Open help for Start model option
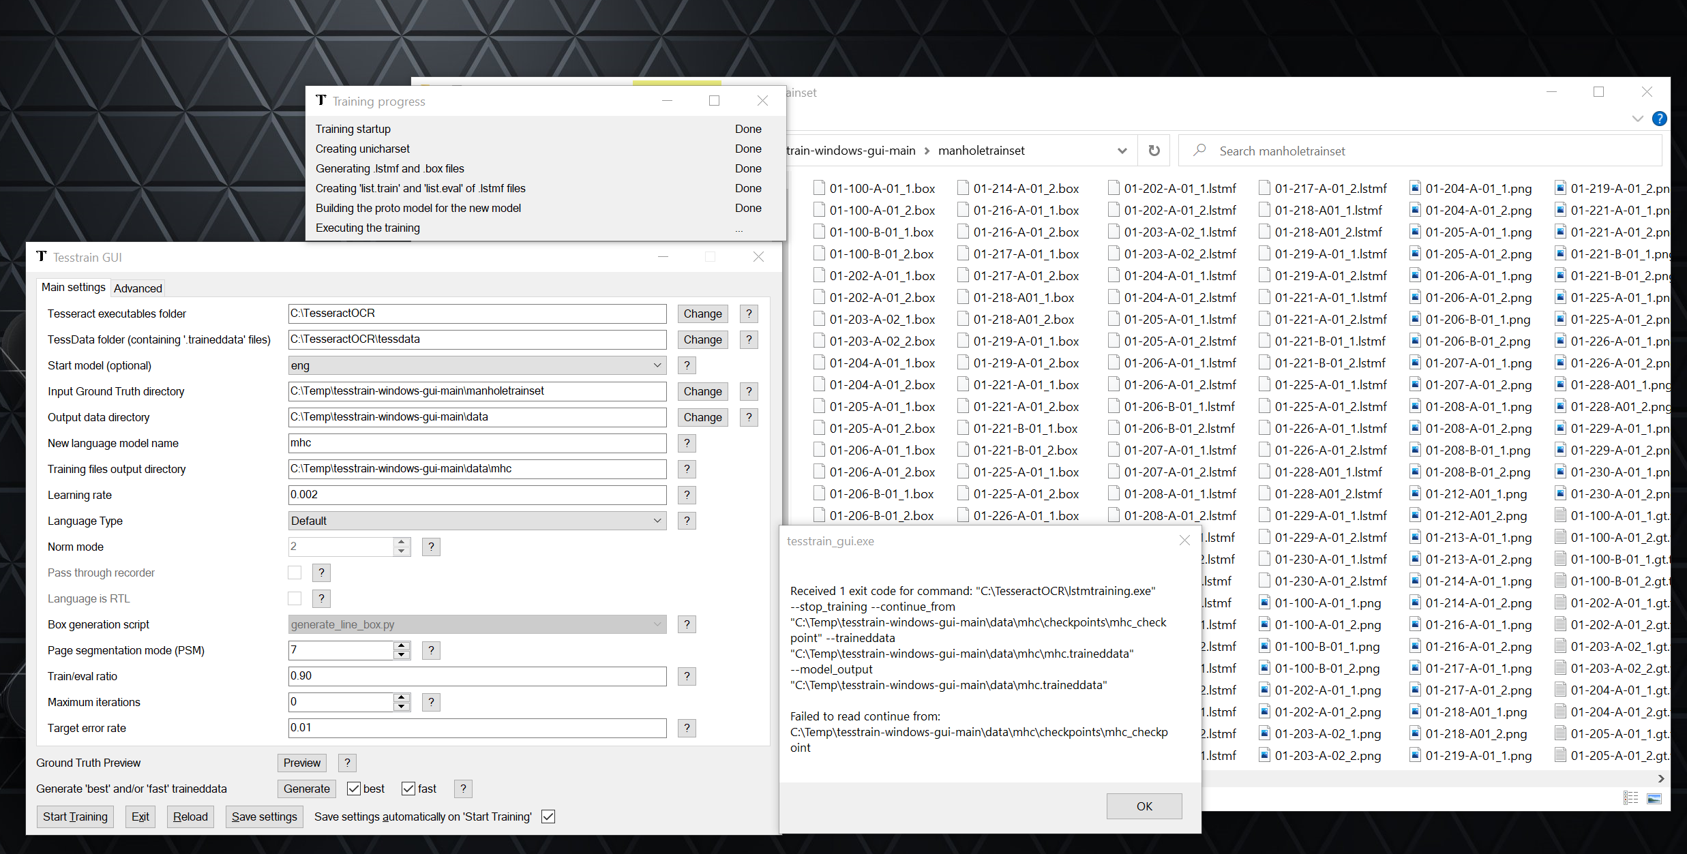The image size is (1687, 854). pyautogui.click(x=687, y=365)
